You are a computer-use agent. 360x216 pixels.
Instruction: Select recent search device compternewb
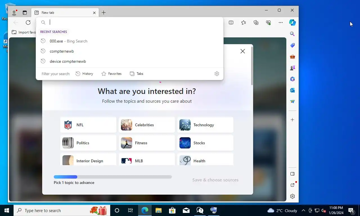(x=130, y=61)
